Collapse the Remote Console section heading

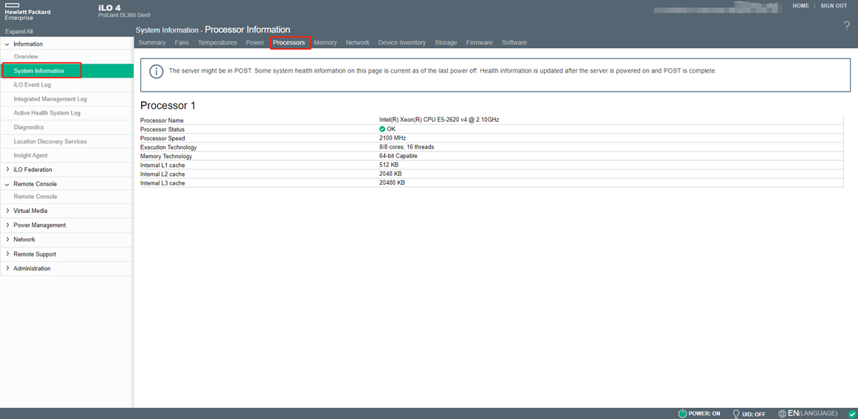coord(35,184)
